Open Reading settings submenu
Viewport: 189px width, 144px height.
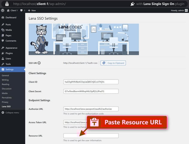pyautogui.click(x=5, y=84)
